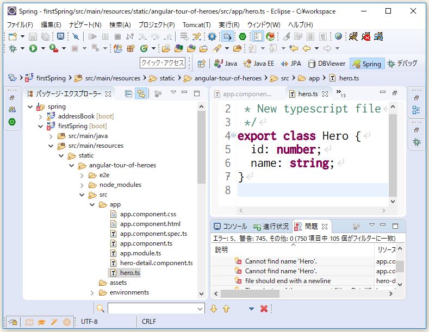Click the hero.ts editor vertical scrollbar thumb
429x332 pixels.
[393, 155]
